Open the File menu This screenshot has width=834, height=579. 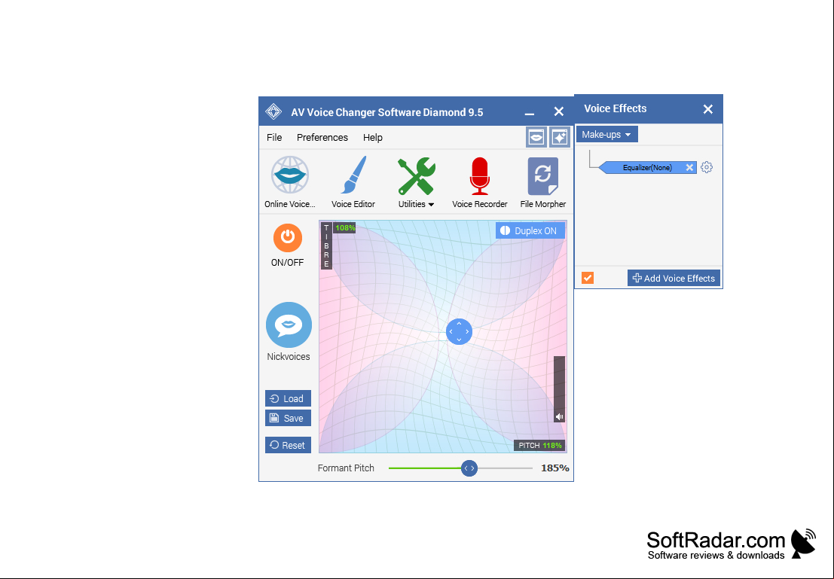click(274, 137)
